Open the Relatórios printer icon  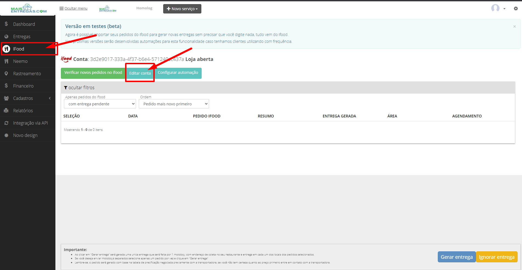(x=6, y=111)
